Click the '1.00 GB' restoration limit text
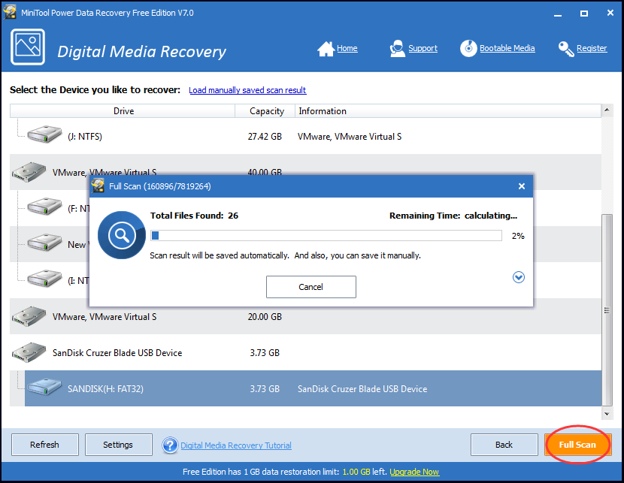Image resolution: width=624 pixels, height=483 pixels. 356,472
